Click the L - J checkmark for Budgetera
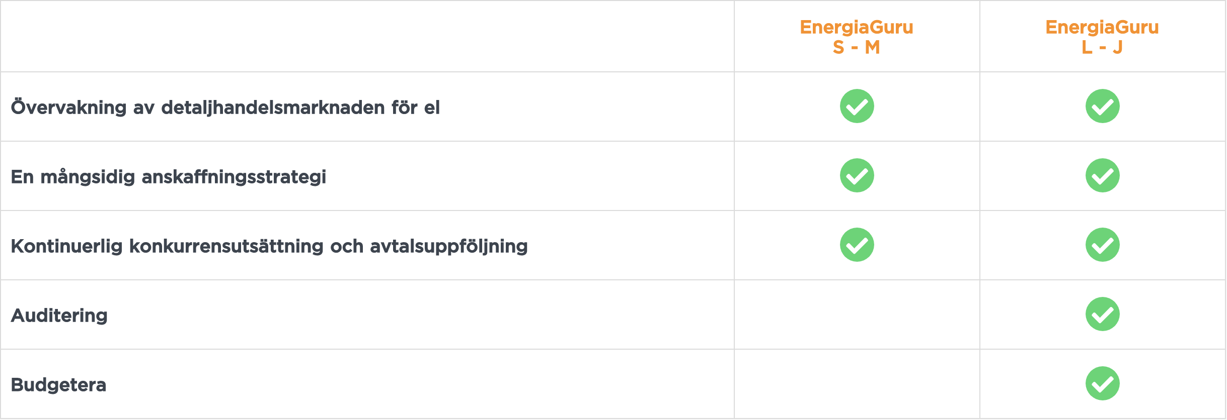Screen dimensions: 1227x420 1102,383
